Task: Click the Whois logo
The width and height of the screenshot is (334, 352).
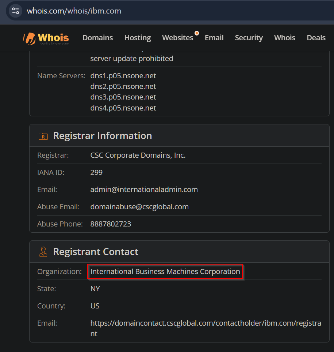Action: click(x=46, y=39)
